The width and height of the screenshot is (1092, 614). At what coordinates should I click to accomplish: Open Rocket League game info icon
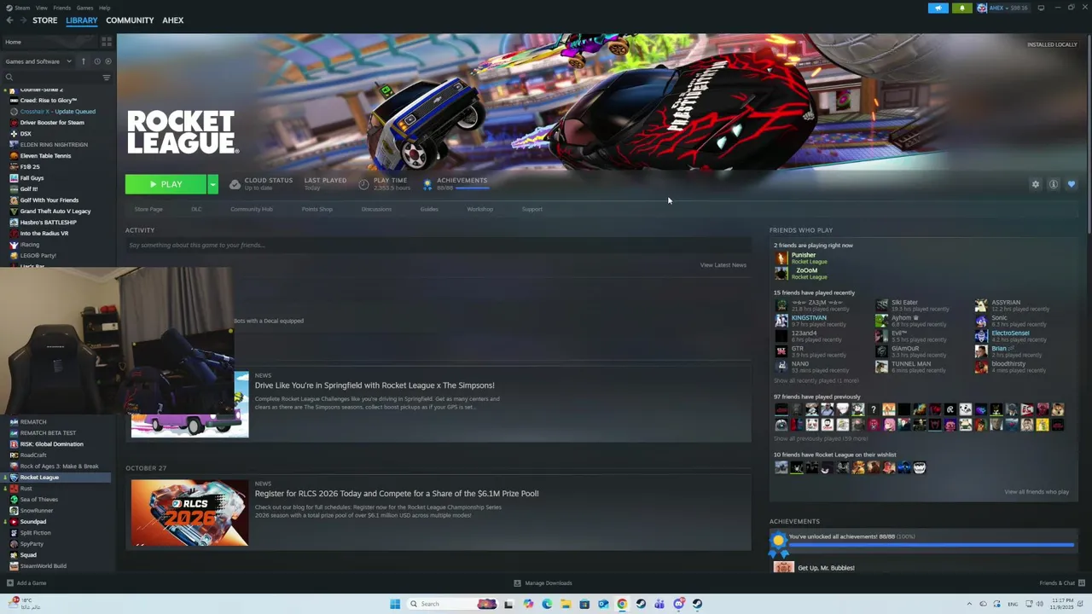tap(1054, 184)
